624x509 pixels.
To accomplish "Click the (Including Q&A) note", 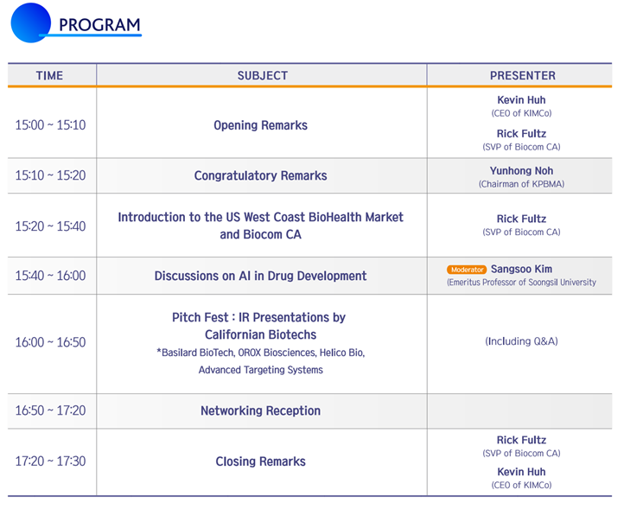I will point(521,341).
